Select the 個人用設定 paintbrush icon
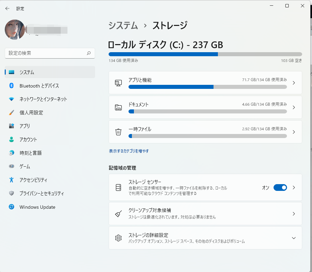This screenshot has height=272, width=312. tap(11, 113)
